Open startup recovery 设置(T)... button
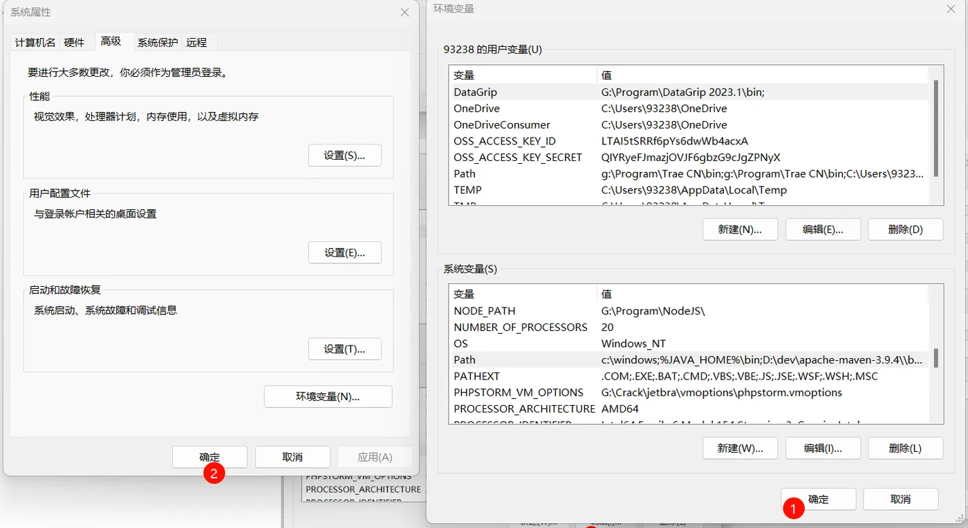Screen dimensions: 968x528 pos(344,349)
